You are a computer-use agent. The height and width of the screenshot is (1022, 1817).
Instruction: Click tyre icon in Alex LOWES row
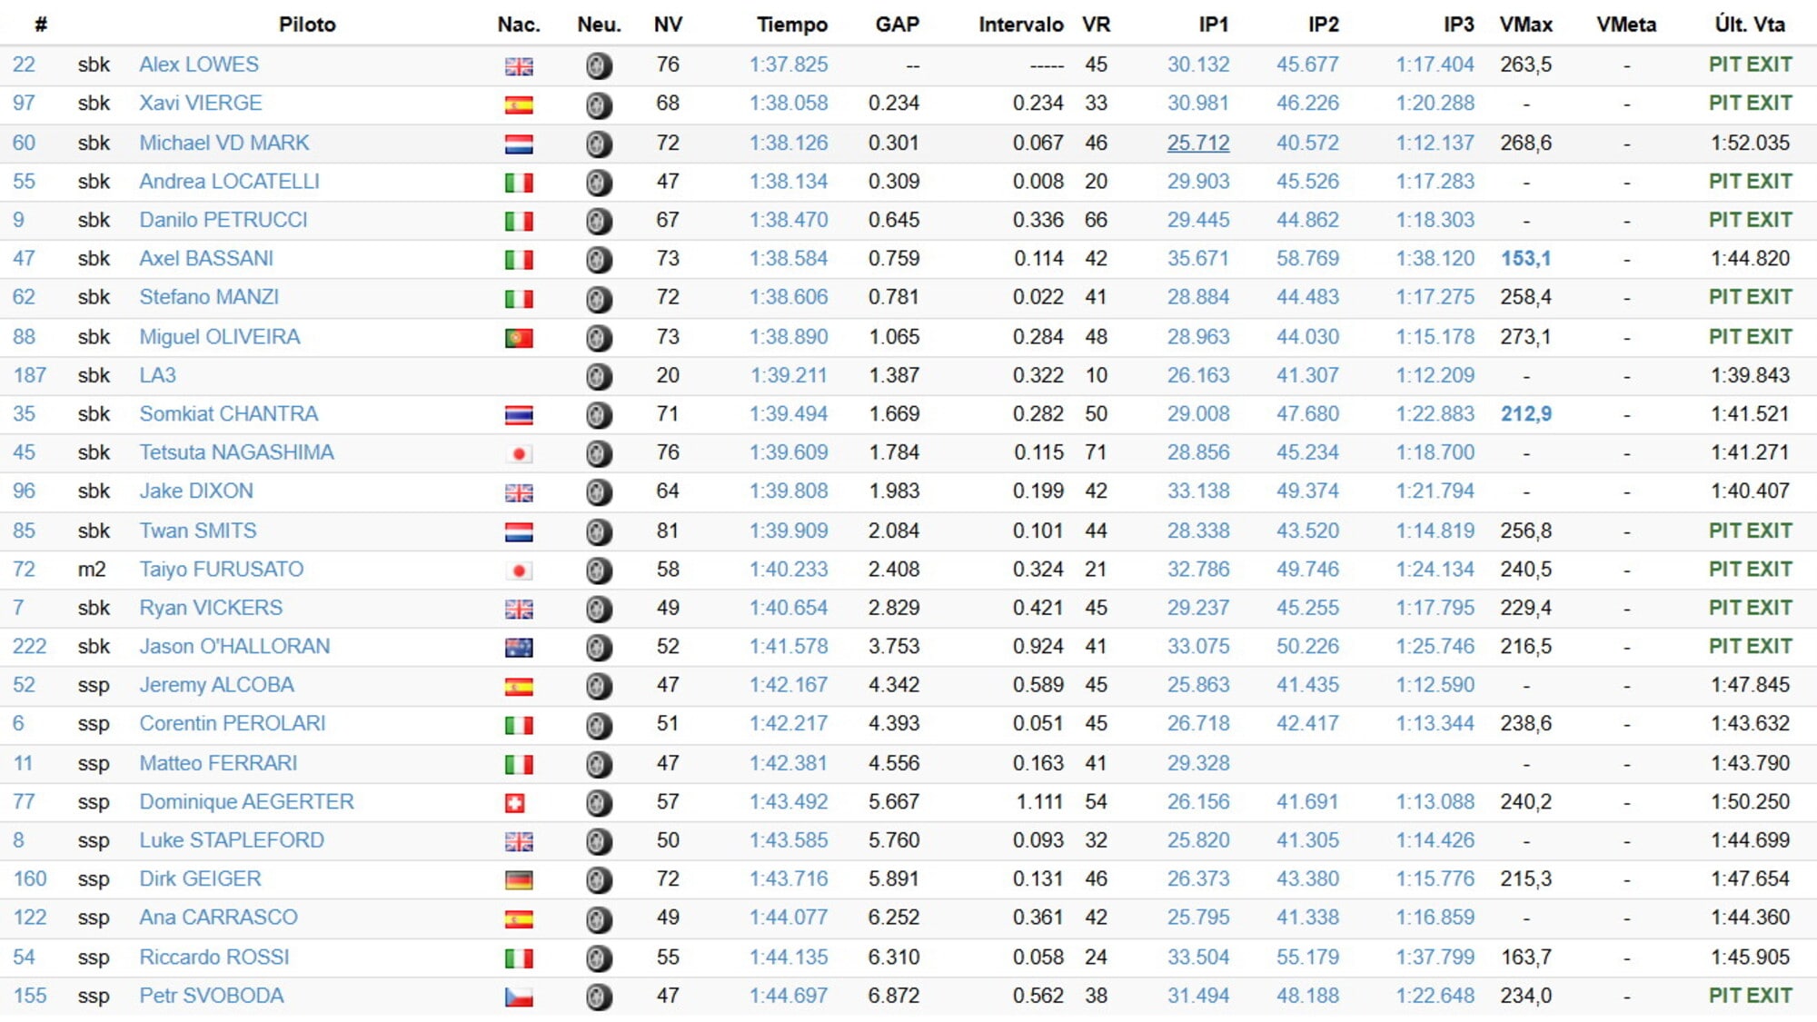pyautogui.click(x=598, y=65)
